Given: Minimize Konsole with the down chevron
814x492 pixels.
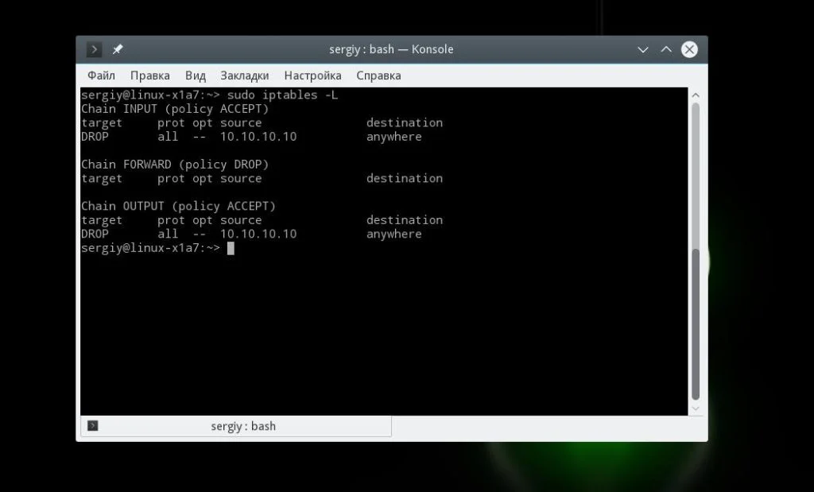Looking at the screenshot, I should pos(643,50).
